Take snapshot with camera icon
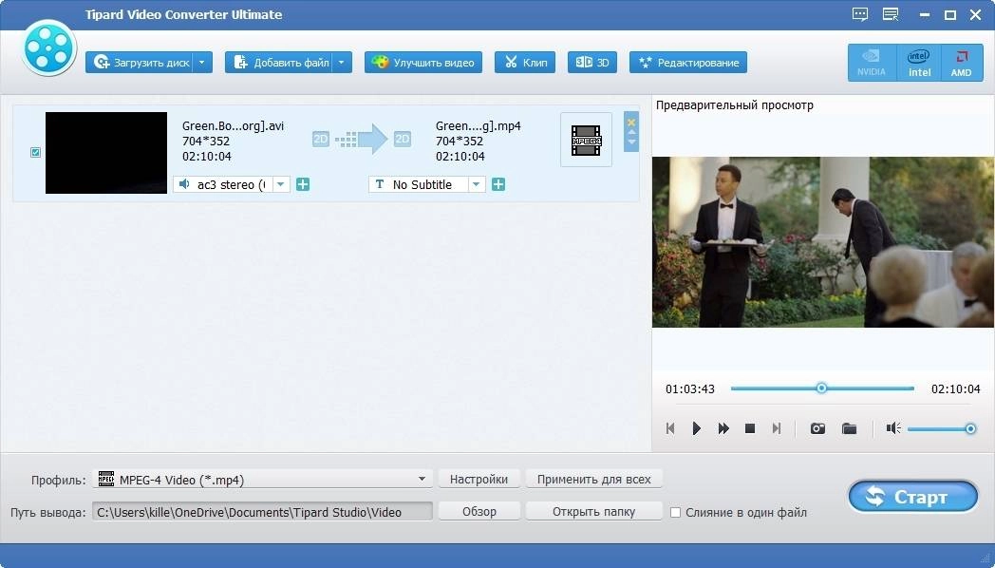The image size is (995, 568). (x=818, y=428)
